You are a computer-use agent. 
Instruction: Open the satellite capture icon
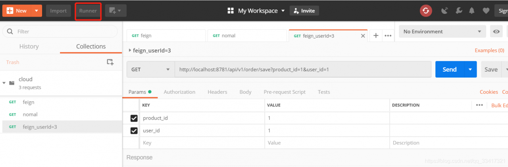click(444, 11)
